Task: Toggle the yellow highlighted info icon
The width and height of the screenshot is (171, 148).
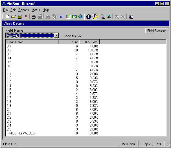Action: 95,17
